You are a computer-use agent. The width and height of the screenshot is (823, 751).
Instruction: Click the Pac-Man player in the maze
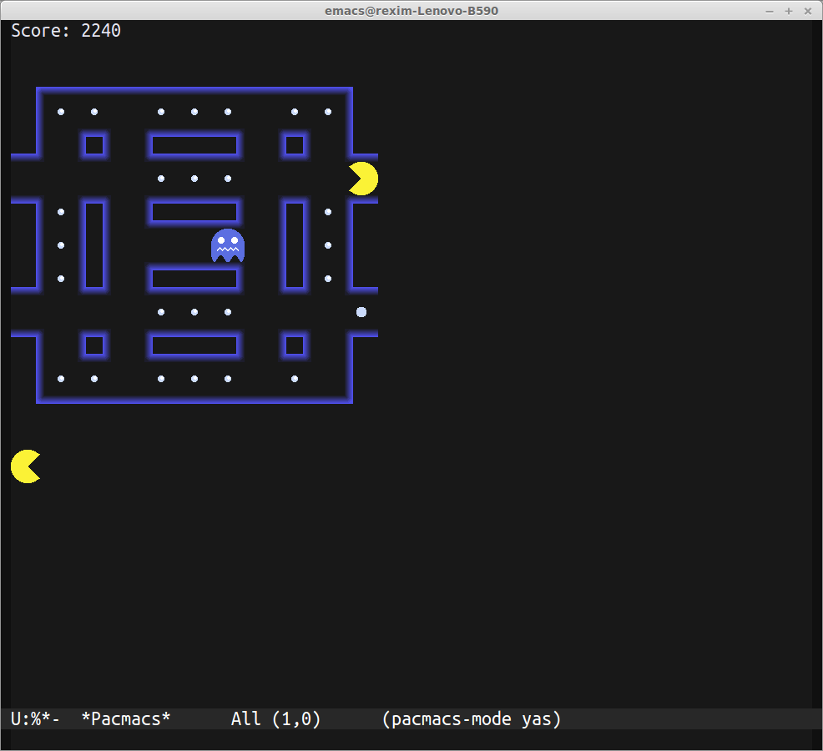pos(363,179)
